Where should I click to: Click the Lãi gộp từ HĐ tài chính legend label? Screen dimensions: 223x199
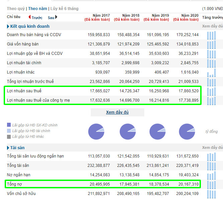(31, 131)
